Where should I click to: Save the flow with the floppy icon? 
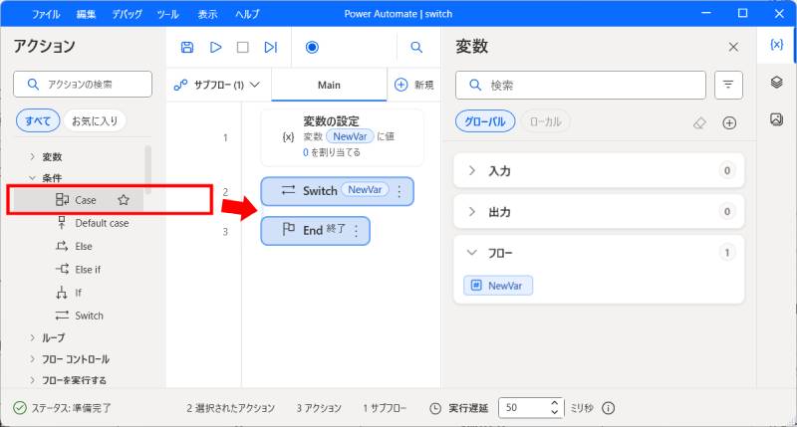tap(187, 47)
